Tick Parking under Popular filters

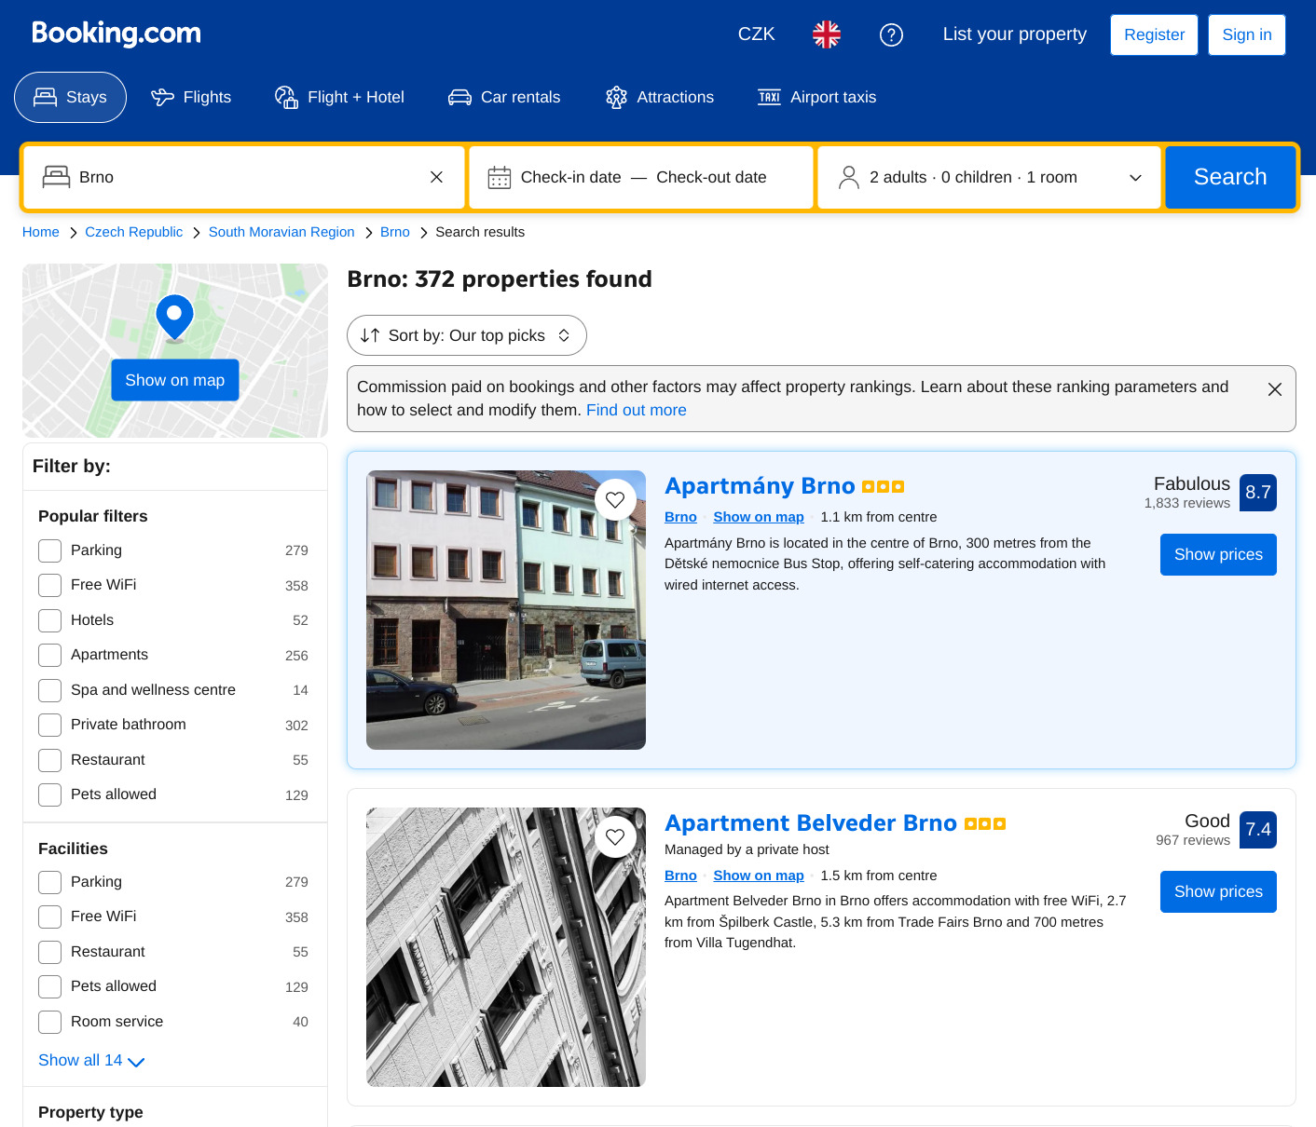(x=50, y=550)
